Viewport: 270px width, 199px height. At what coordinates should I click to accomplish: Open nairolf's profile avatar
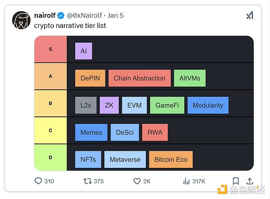point(20,20)
